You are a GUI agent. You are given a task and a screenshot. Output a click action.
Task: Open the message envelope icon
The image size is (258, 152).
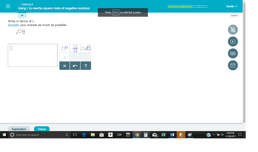click(233, 65)
